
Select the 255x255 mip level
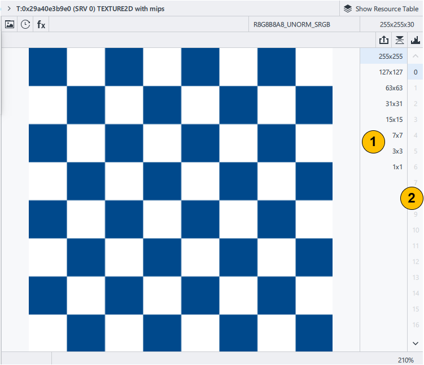(x=390, y=56)
